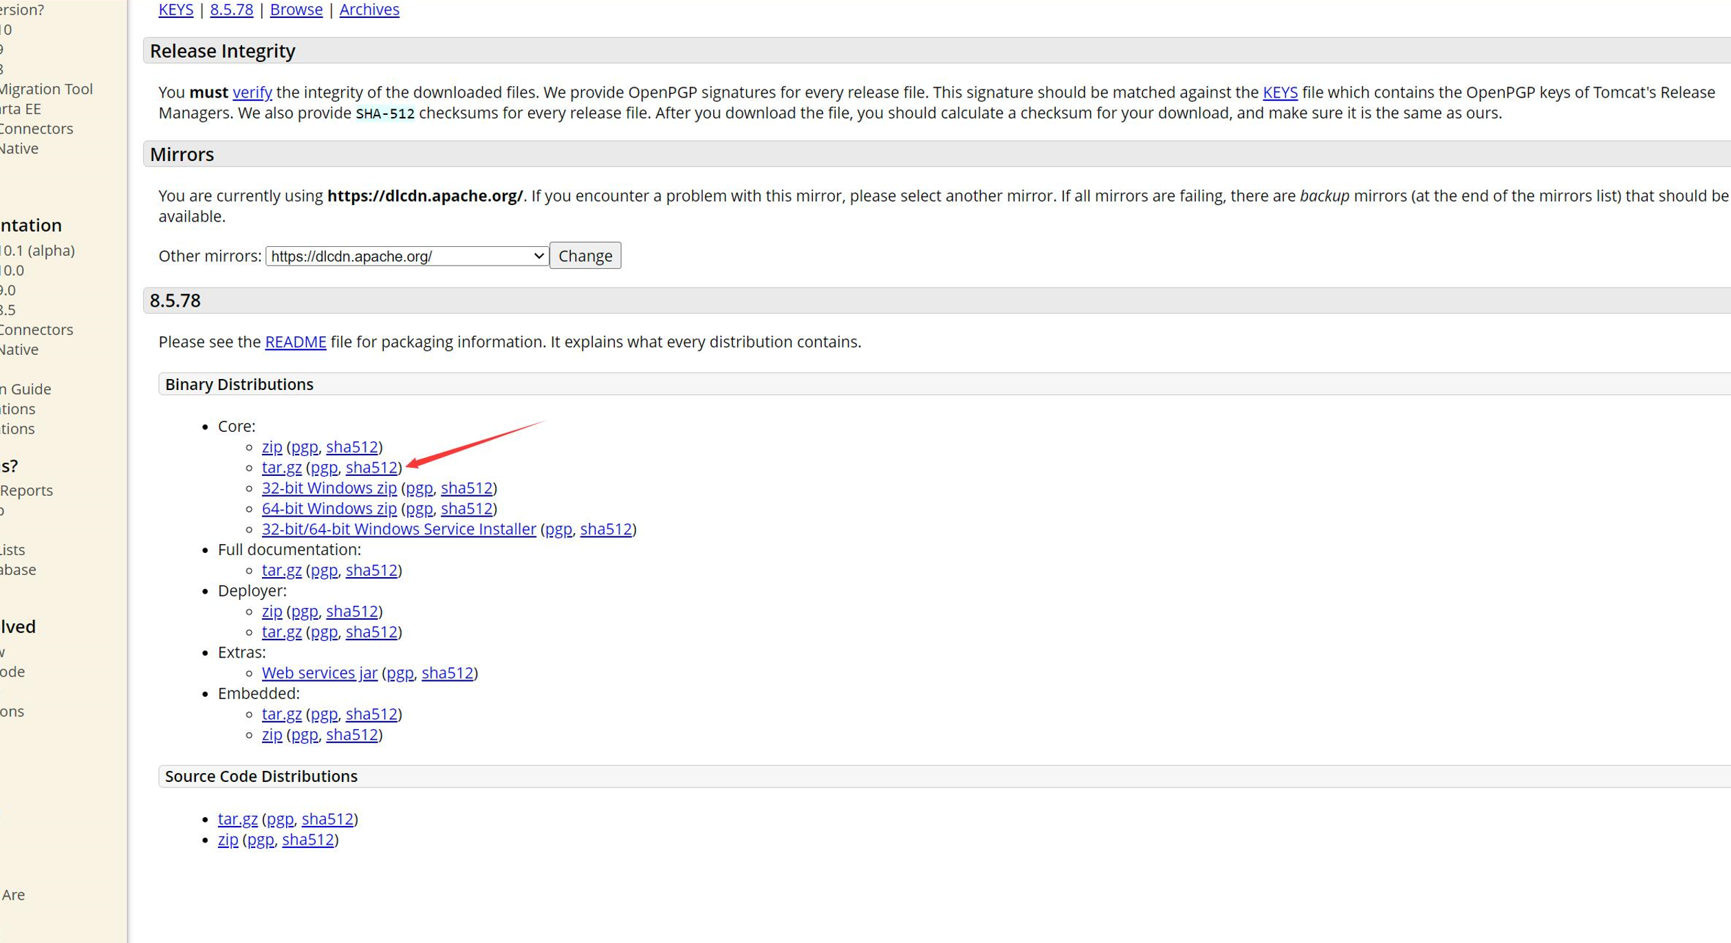This screenshot has width=1731, height=943.
Task: Download the Deployer tar.gz
Action: tap(281, 632)
